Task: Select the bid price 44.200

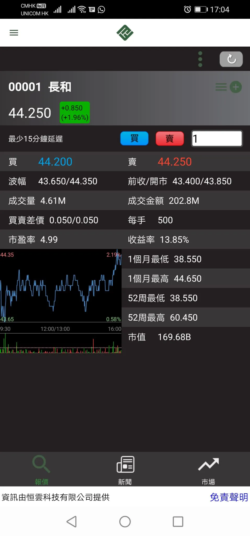Action: click(x=55, y=162)
